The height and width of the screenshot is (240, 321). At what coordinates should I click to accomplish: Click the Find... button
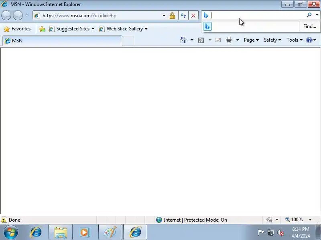point(309,26)
